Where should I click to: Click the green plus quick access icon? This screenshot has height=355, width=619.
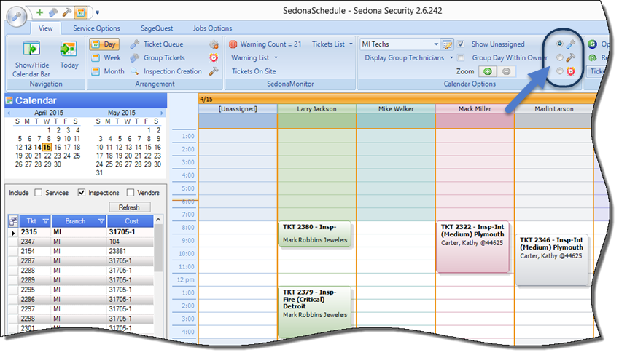[x=39, y=12]
